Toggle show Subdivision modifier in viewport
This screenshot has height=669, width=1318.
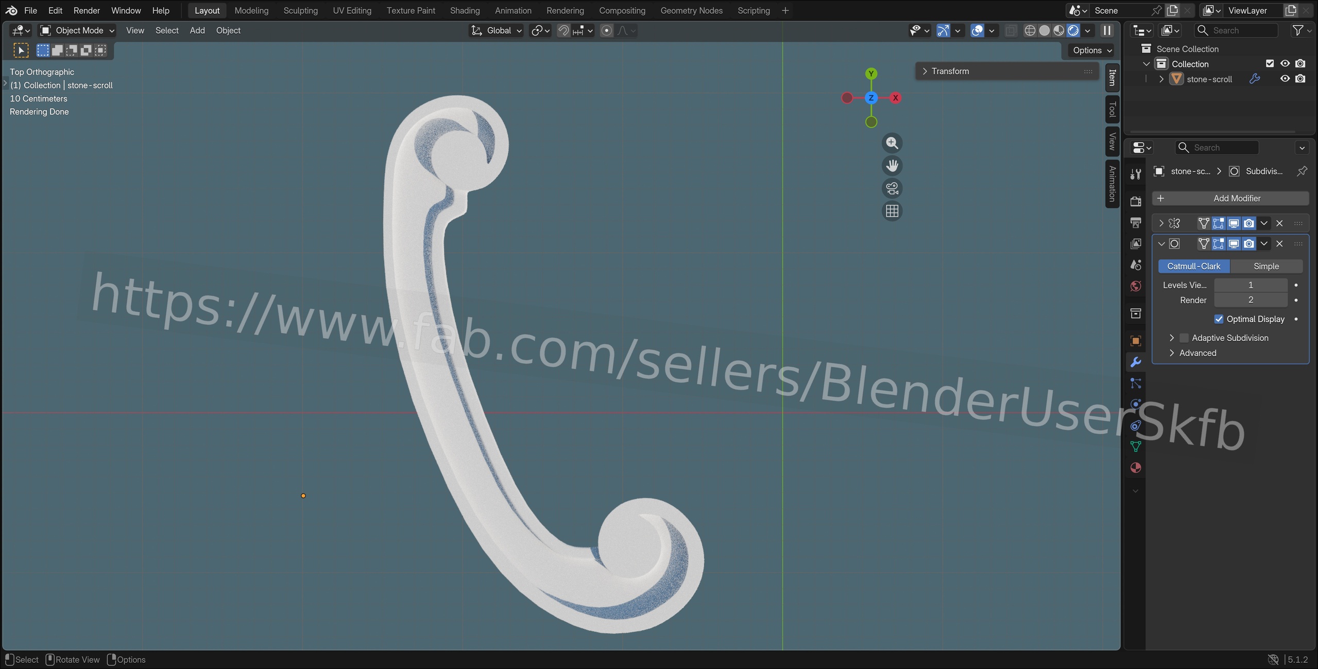coord(1234,244)
